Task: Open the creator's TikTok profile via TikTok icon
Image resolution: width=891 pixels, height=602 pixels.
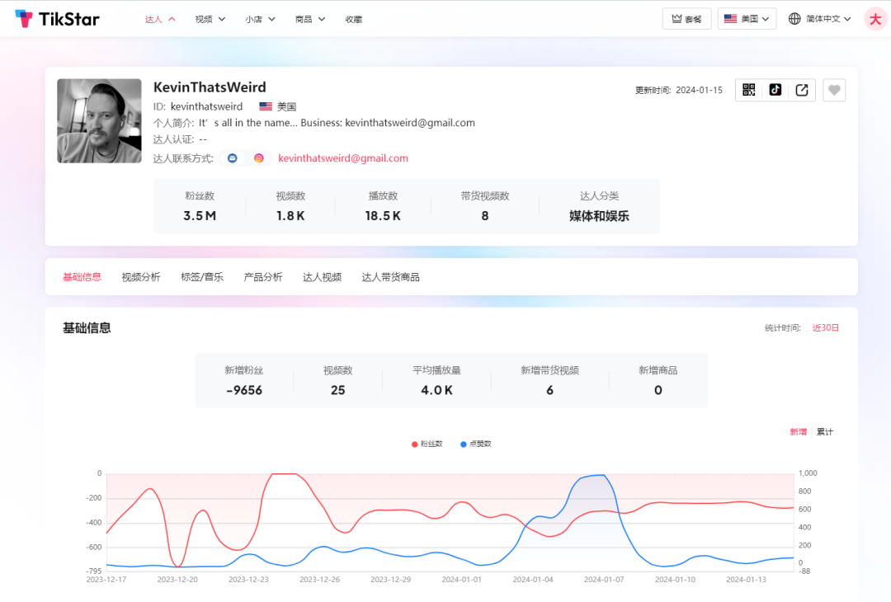Action: pyautogui.click(x=775, y=90)
